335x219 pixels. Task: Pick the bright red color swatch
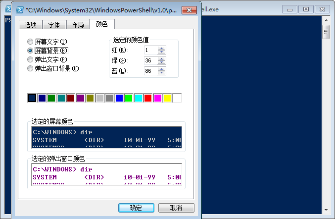pyautogui.click(x=148, y=98)
